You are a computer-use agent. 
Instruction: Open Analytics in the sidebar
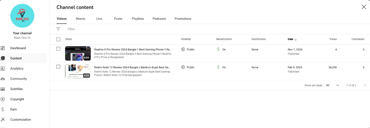[x=24, y=69]
